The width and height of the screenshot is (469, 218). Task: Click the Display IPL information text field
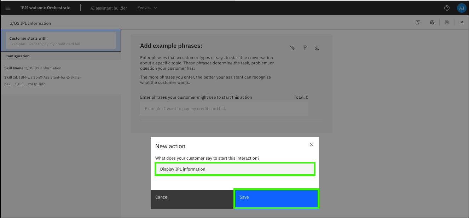[x=235, y=169]
